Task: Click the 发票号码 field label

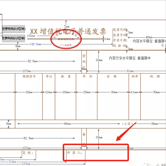Action: pos(120,35)
